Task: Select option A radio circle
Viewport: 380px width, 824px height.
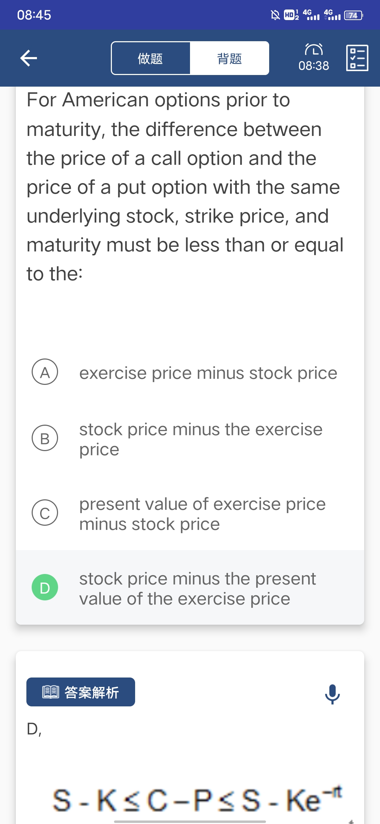Action: coord(45,372)
